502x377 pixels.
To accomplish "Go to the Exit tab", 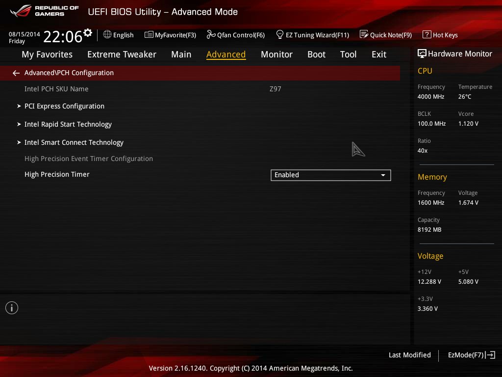I will click(x=379, y=54).
